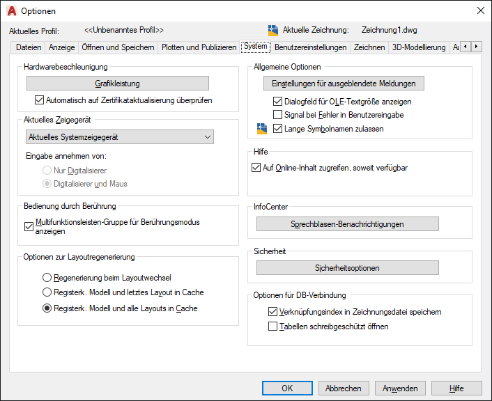
Task: Disable the OLE text size dialog checkbox
Action: (278, 102)
